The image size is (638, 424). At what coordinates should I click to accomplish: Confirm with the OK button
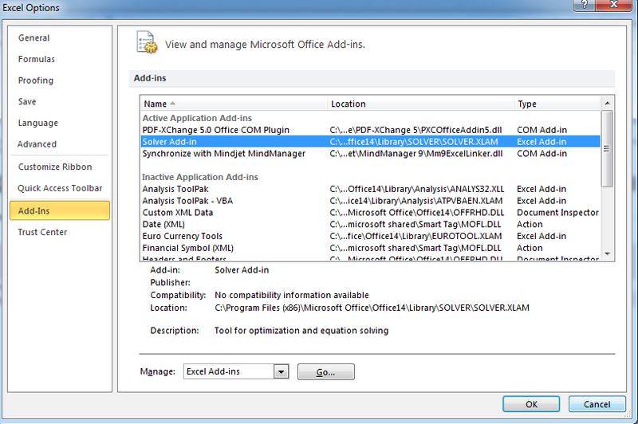(531, 404)
